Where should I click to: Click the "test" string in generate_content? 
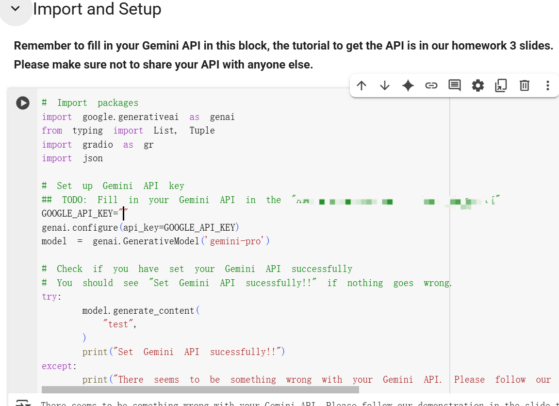coord(117,324)
